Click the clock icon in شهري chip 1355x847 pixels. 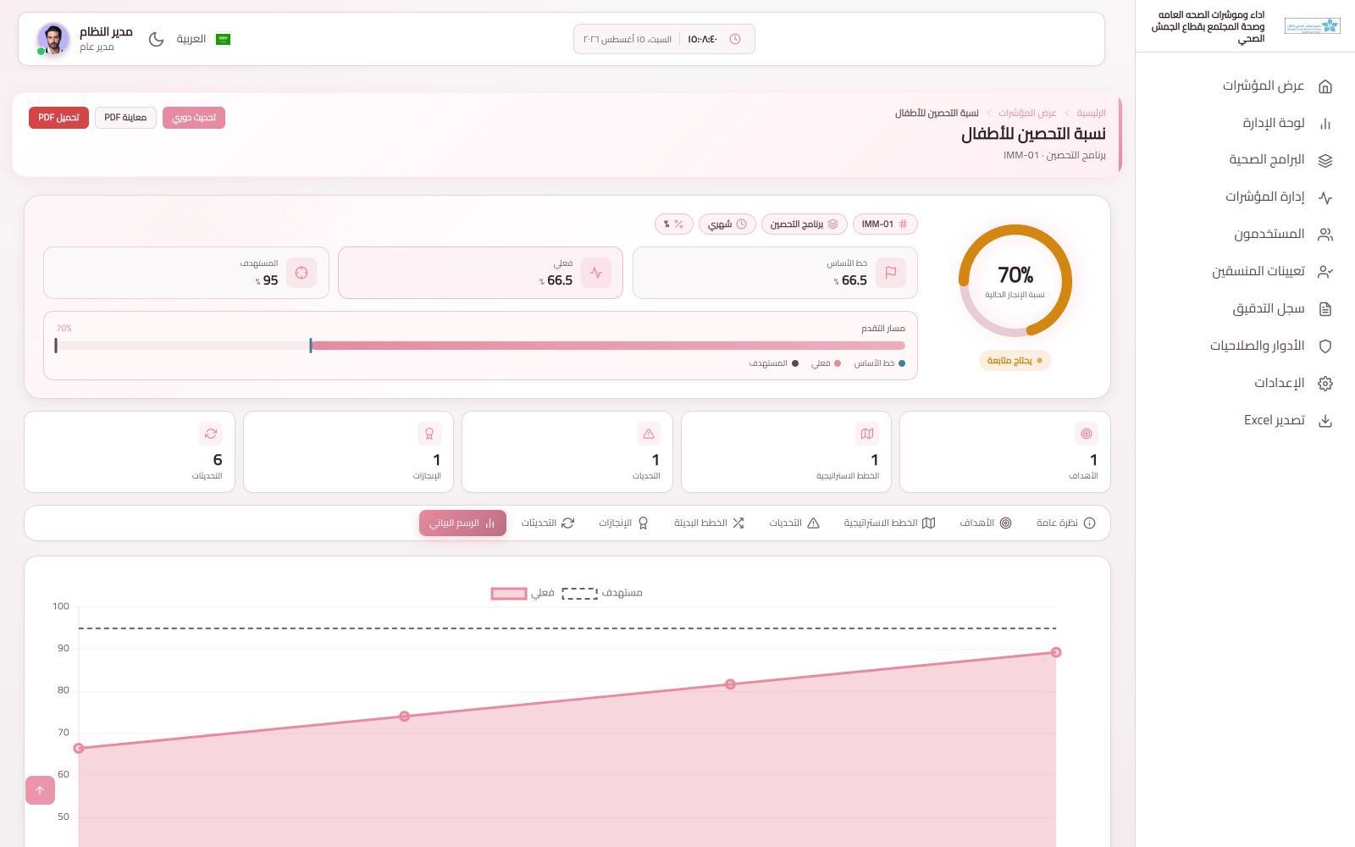[742, 224]
